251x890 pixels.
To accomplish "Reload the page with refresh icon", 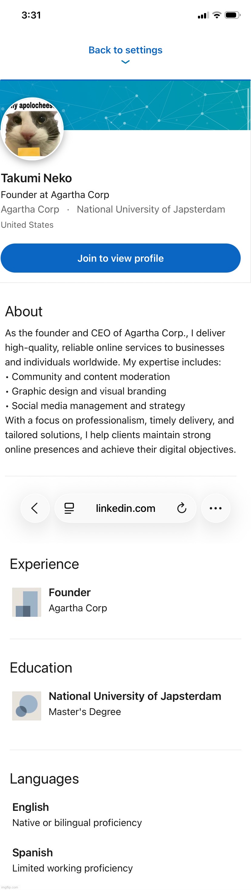I will click(x=182, y=508).
